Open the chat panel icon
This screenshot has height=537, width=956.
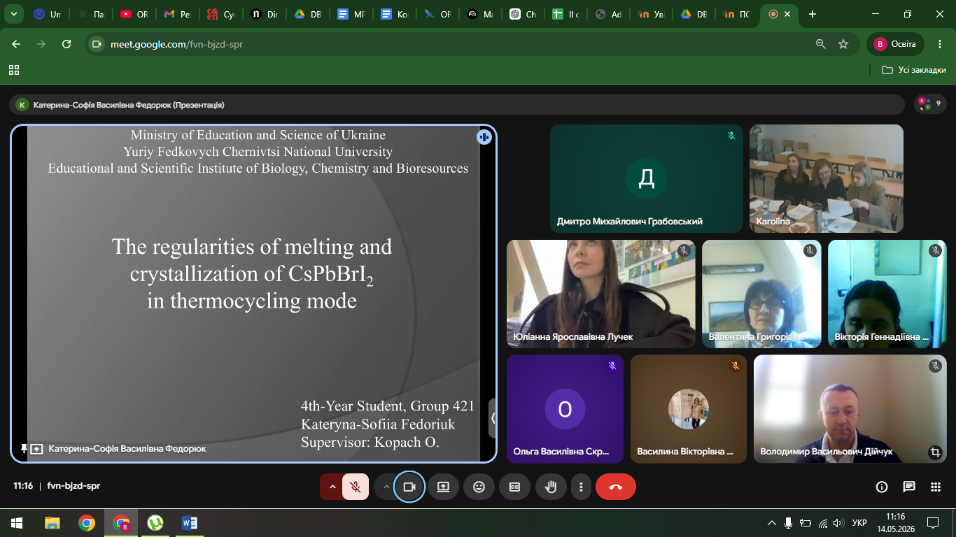point(908,487)
